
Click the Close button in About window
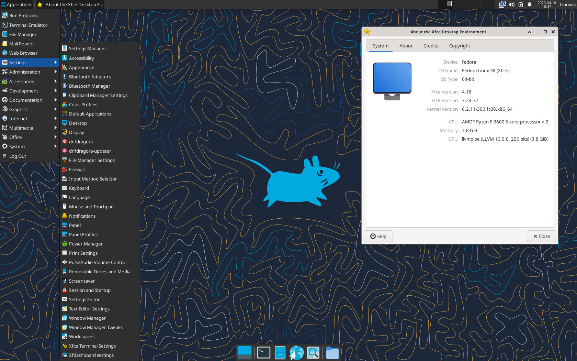point(541,236)
